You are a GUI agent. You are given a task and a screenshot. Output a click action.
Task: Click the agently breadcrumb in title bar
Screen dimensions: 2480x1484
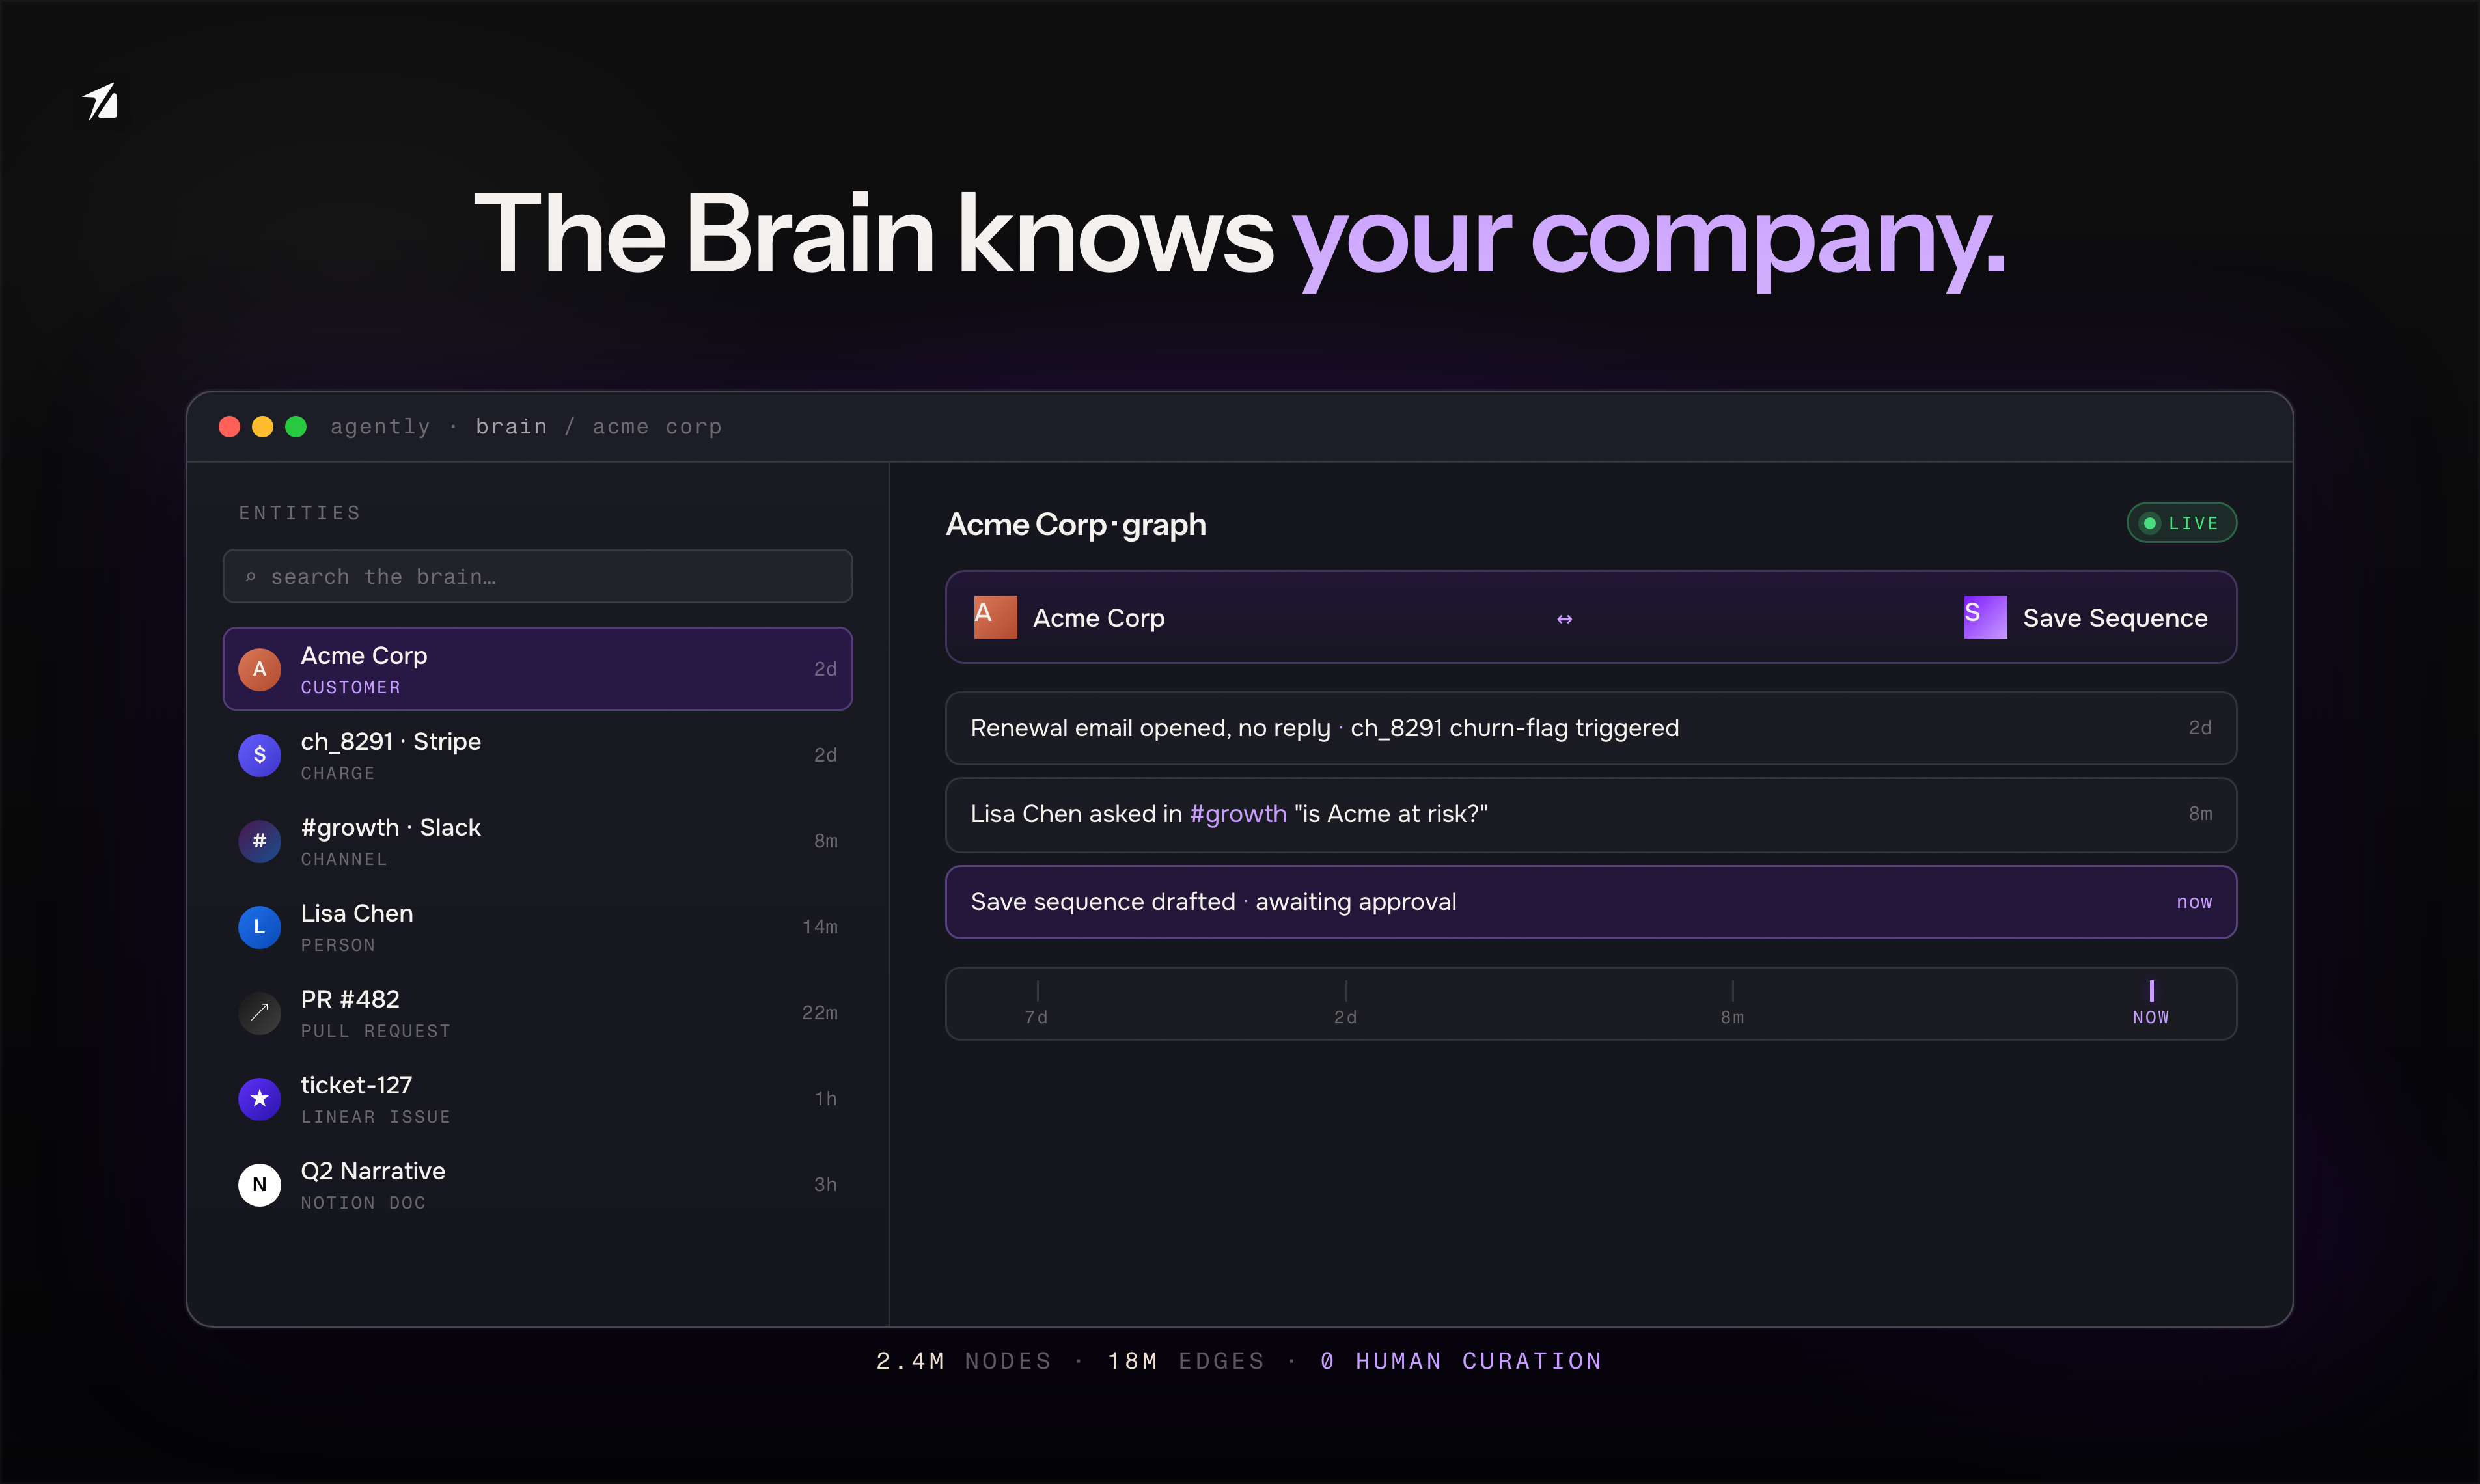point(380,427)
